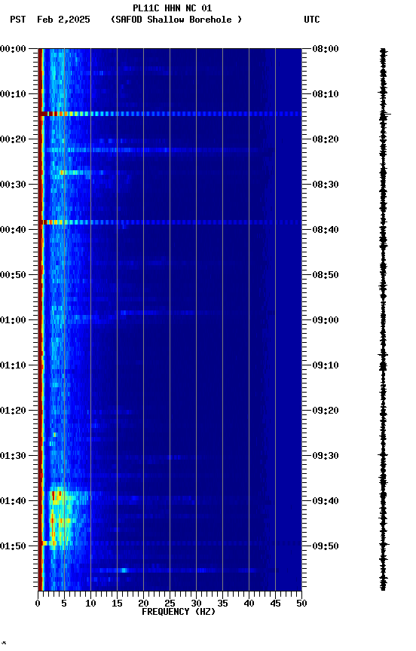416x651 pixels.
Task: Click the '10' frequency axis tick label
Action: tap(90, 604)
